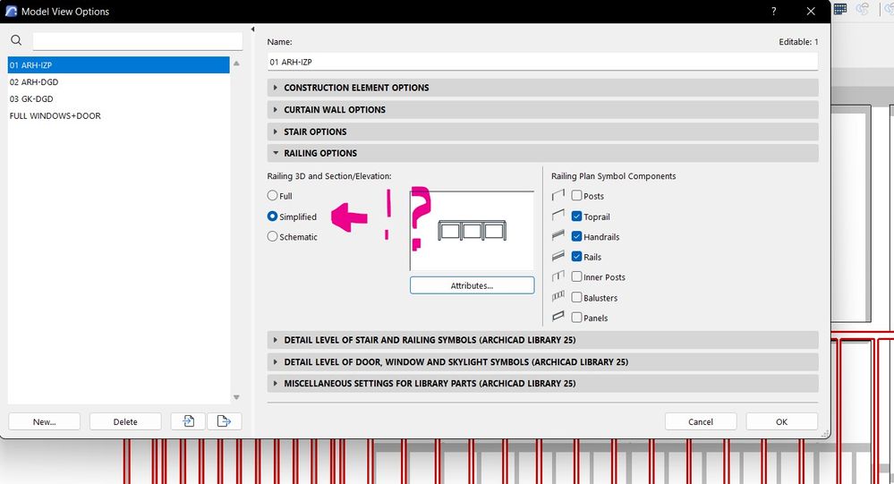Select FULL WINDOWS+DOOR in the list
894x484 pixels.
(x=119, y=115)
